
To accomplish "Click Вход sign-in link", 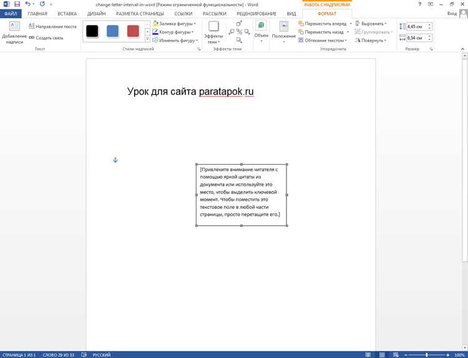I will pyautogui.click(x=452, y=14).
